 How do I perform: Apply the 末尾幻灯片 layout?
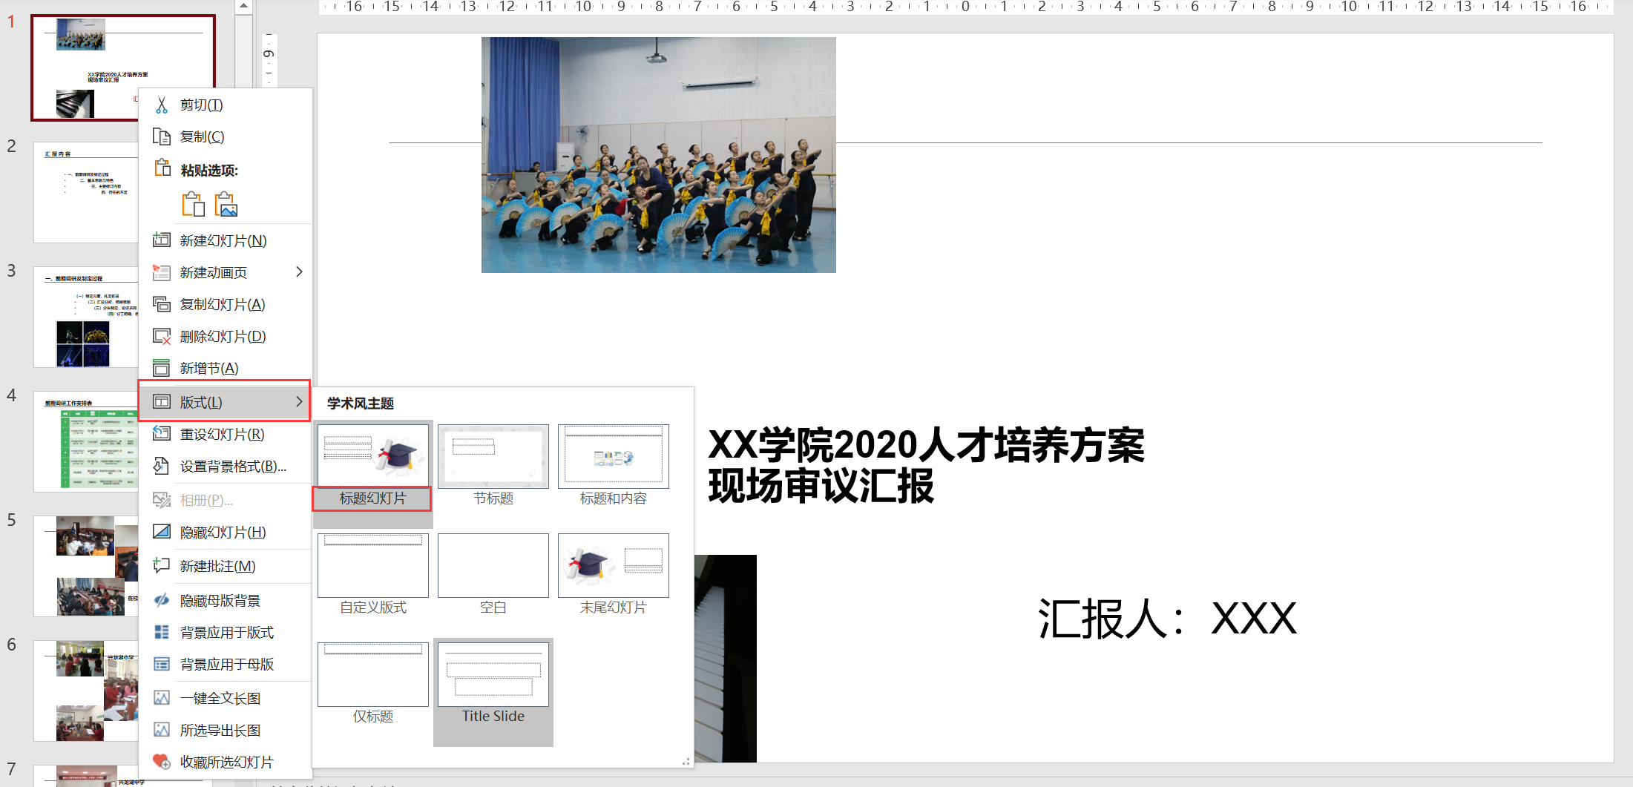point(614,575)
